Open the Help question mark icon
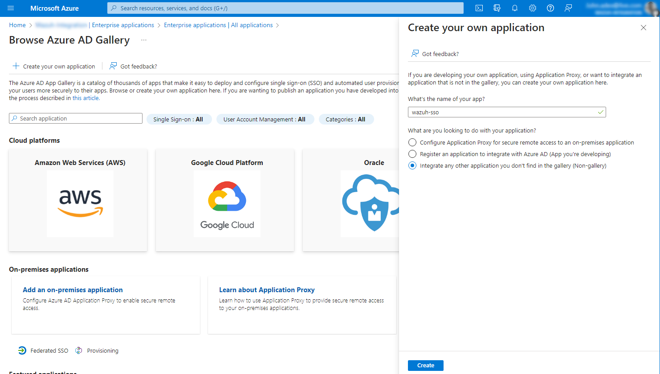The image size is (660, 374). [550, 8]
